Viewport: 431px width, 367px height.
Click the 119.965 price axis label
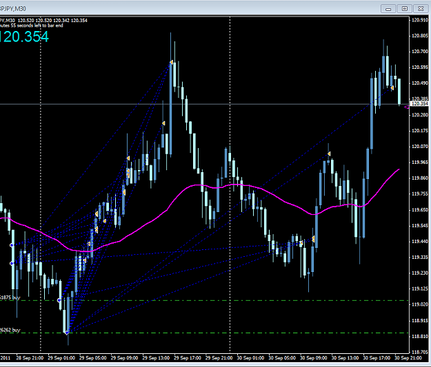[420, 162]
